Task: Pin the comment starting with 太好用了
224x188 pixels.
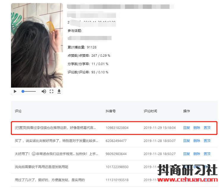Action: tap(207, 154)
